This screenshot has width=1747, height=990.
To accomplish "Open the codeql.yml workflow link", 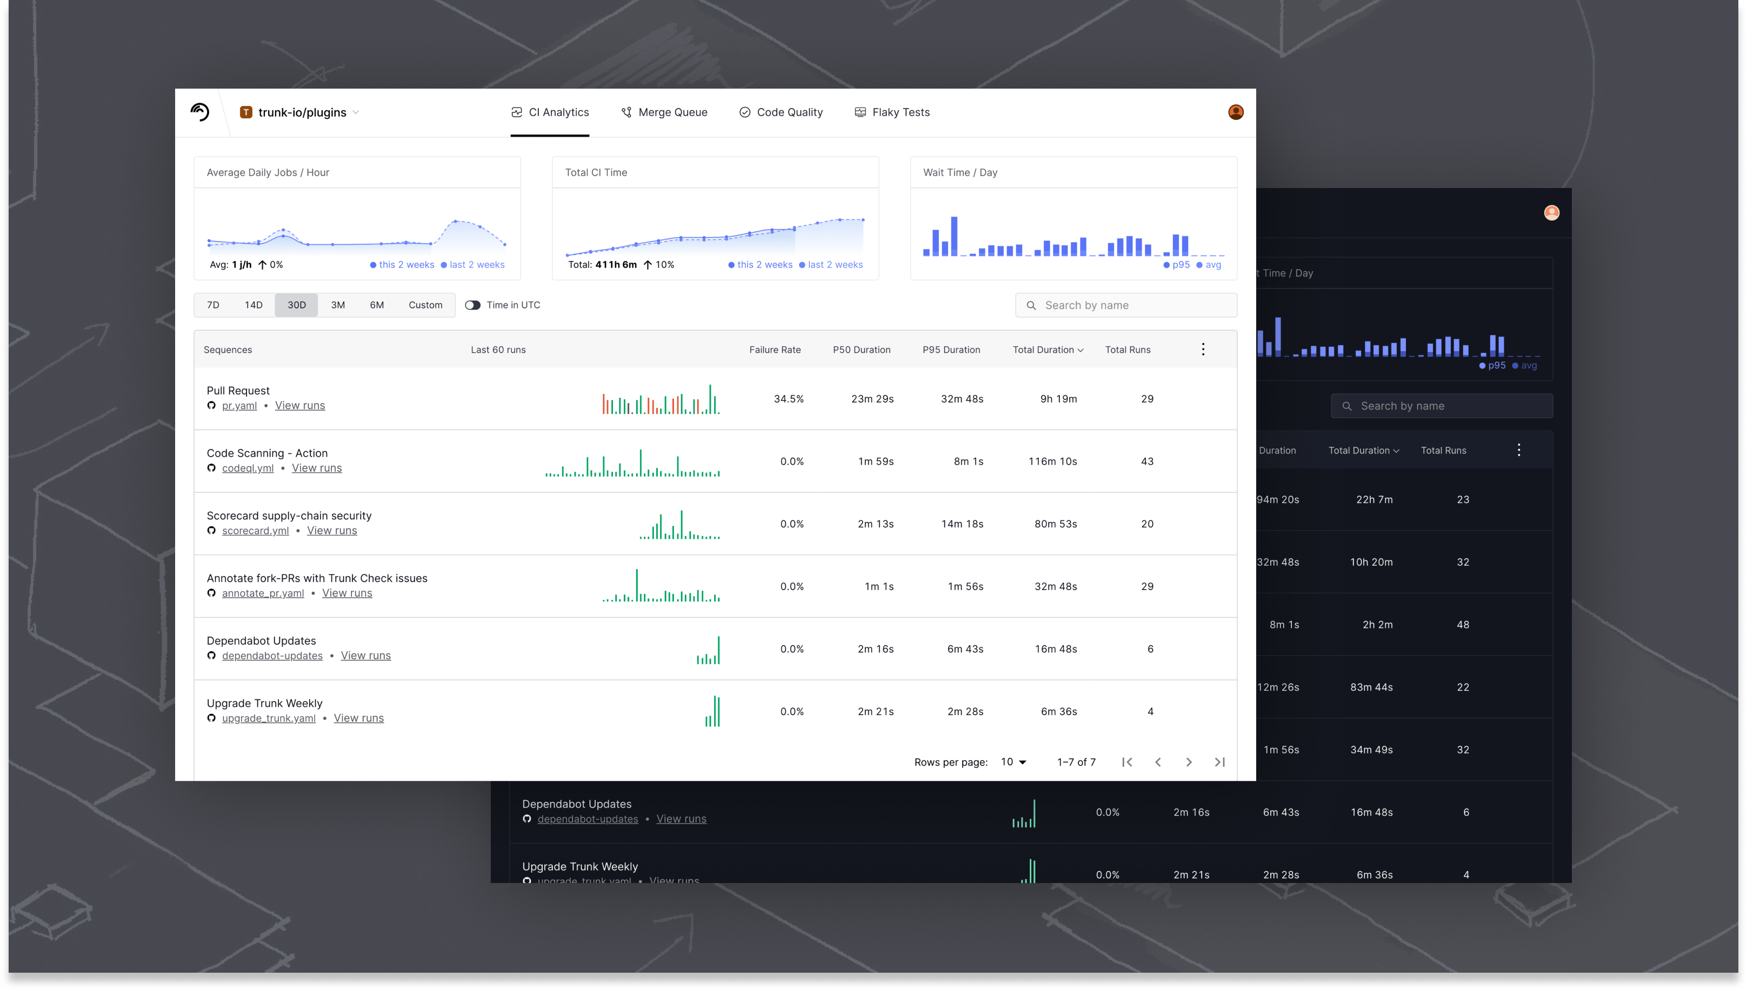I will [248, 469].
